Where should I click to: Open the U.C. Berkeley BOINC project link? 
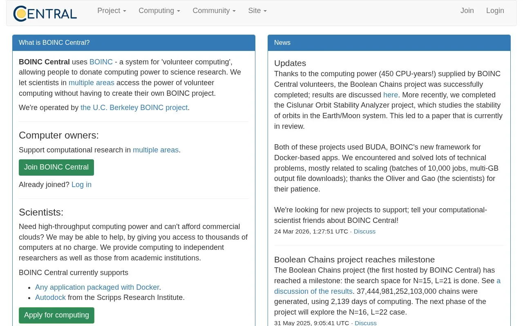coord(134,108)
